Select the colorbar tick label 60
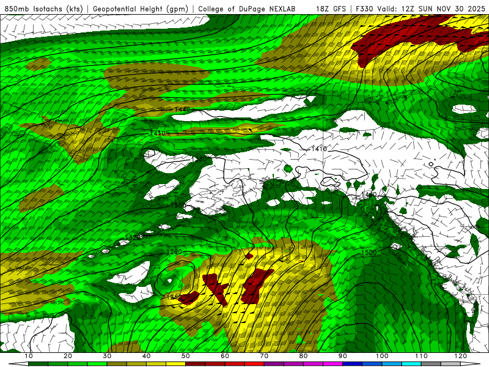489x367 pixels. (x=225, y=356)
